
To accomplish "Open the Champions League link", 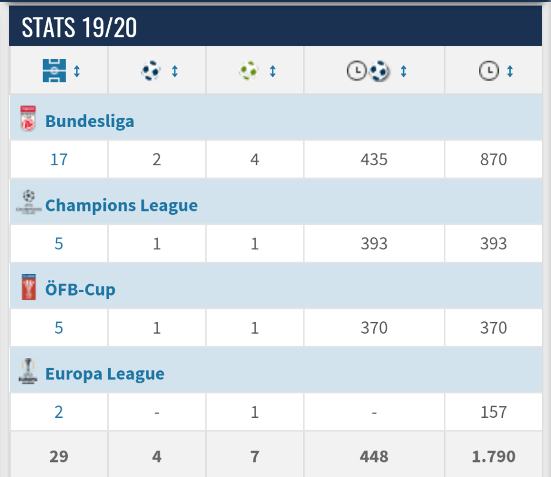I will 121,205.
